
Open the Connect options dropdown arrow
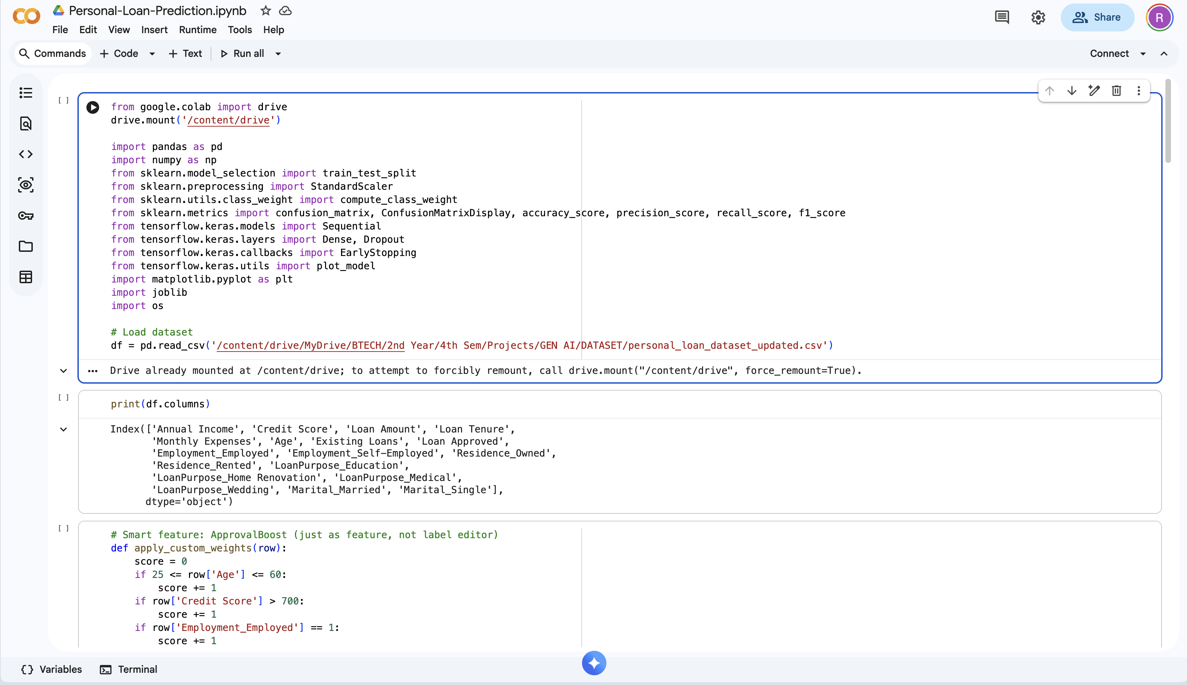coord(1143,54)
